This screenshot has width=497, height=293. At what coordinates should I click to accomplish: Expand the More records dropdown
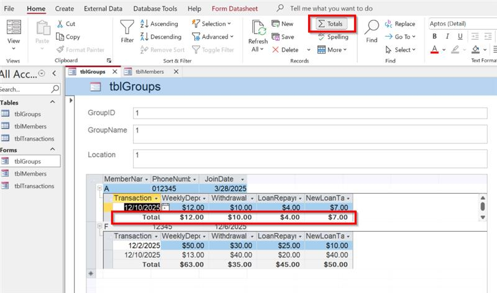332,50
